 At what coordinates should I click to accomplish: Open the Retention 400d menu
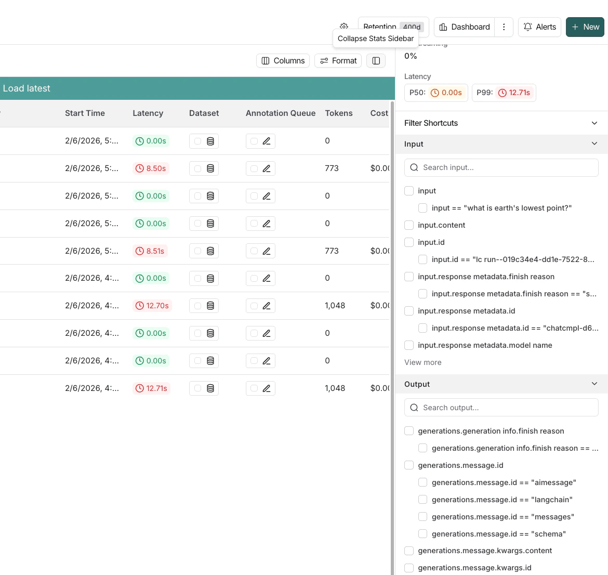pyautogui.click(x=393, y=27)
